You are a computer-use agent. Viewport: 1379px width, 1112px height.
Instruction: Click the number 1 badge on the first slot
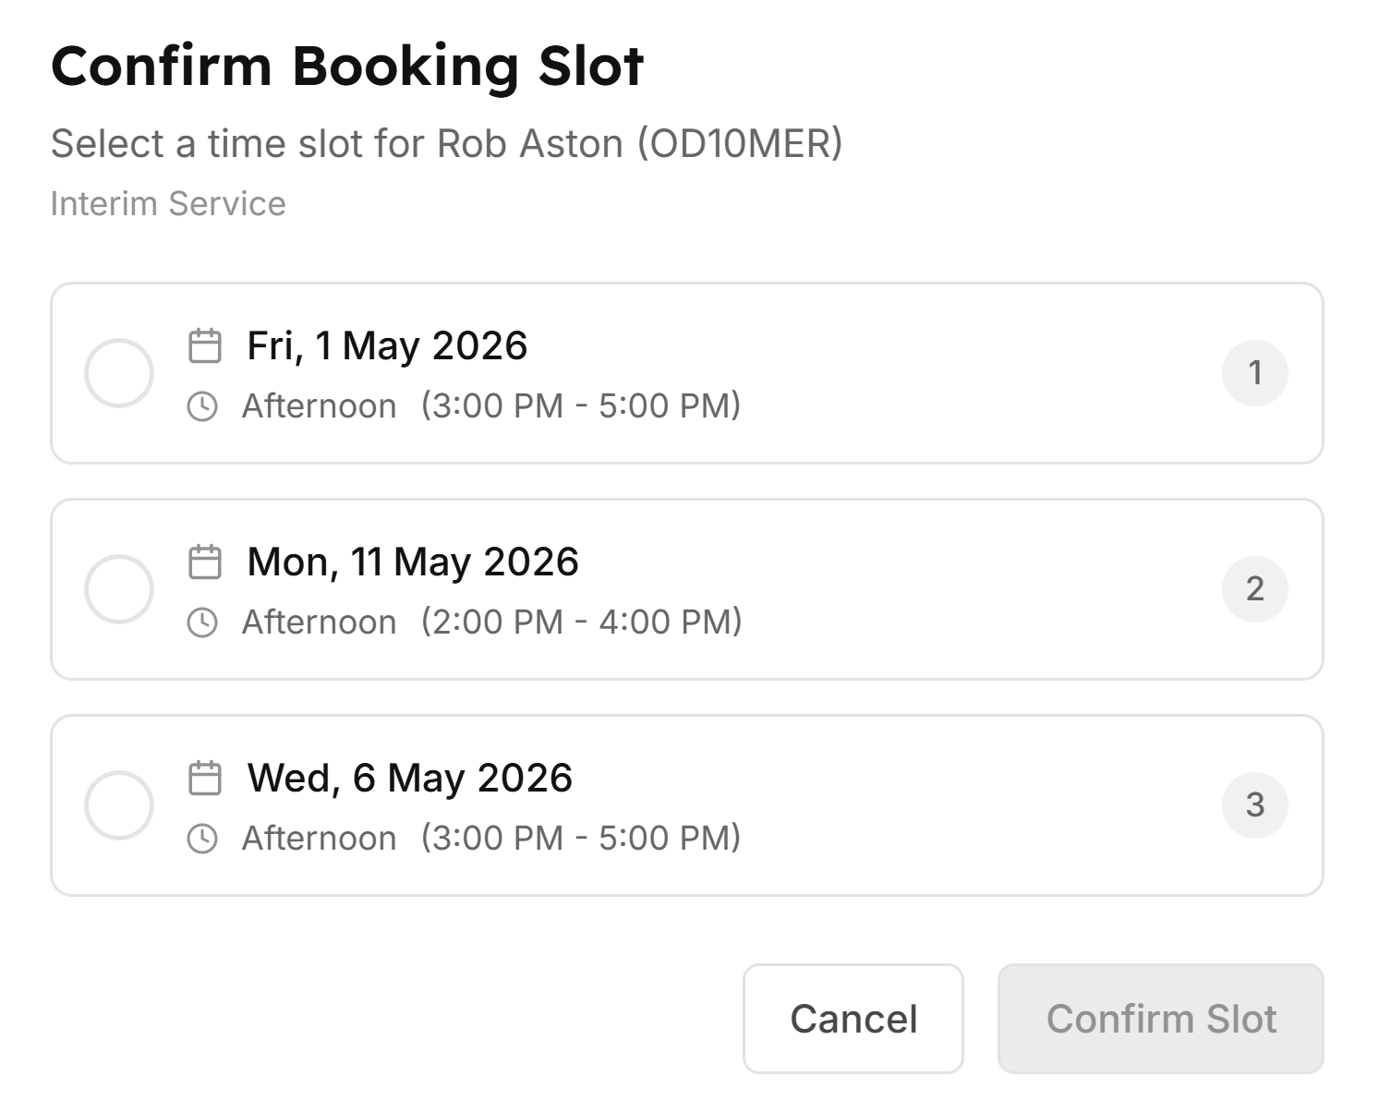pyautogui.click(x=1255, y=372)
